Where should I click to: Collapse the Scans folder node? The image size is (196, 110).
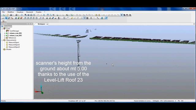[2, 28]
